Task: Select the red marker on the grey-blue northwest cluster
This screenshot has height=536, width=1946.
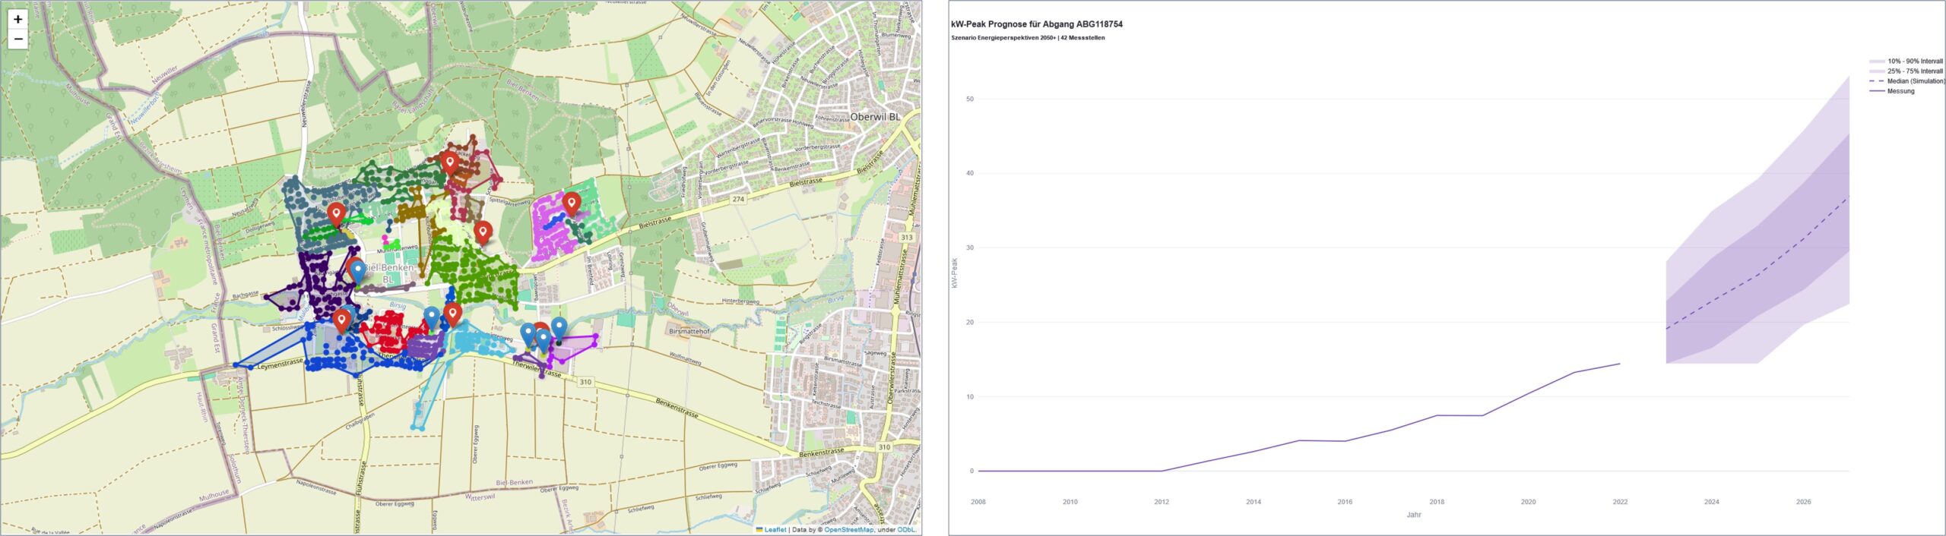Action: point(336,213)
